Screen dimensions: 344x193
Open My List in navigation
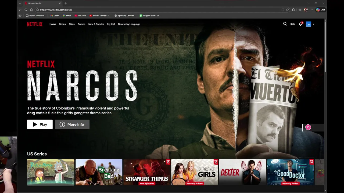pos(111,24)
